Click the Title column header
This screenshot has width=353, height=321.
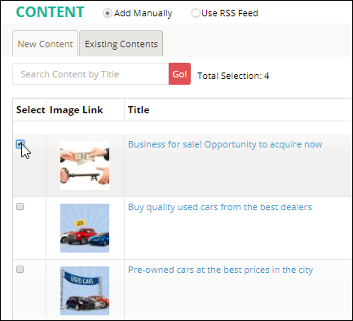[139, 110]
